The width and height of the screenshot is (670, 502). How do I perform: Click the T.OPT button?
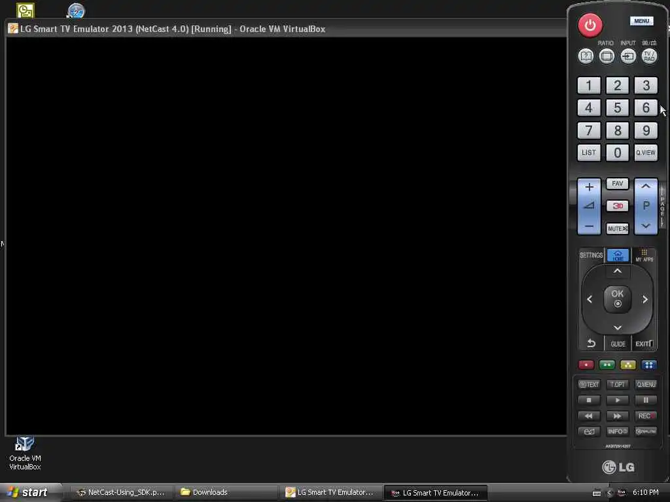point(618,384)
